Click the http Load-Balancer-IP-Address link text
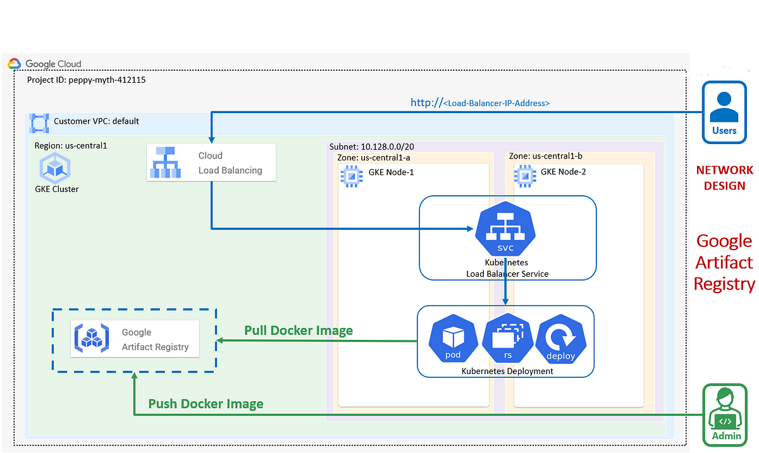This screenshot has height=453, width=759. click(x=480, y=102)
